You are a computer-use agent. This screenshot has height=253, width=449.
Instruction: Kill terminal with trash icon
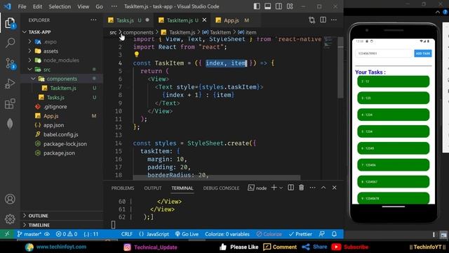[x=301, y=188]
